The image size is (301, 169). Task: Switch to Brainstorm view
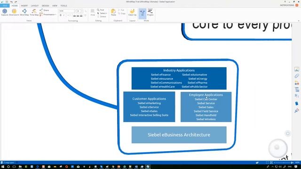[x=14, y=12]
